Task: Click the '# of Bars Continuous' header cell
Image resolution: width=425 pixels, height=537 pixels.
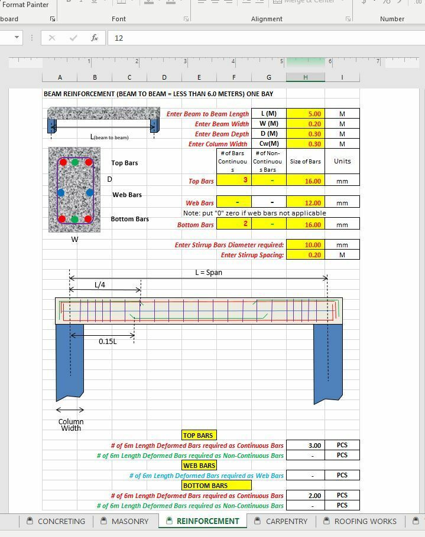Action: coord(234,161)
